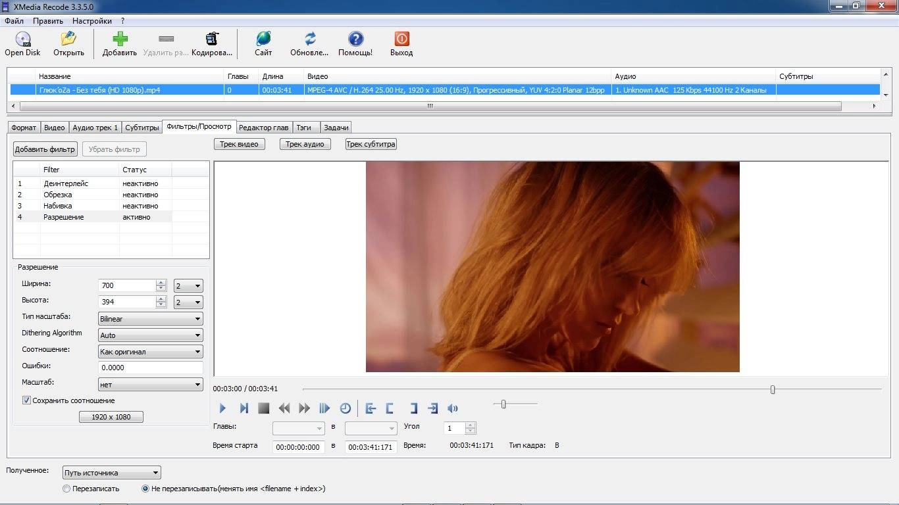This screenshot has height=505, width=899.
Task: Jump to end marker arrow icon
Action: (x=432, y=408)
